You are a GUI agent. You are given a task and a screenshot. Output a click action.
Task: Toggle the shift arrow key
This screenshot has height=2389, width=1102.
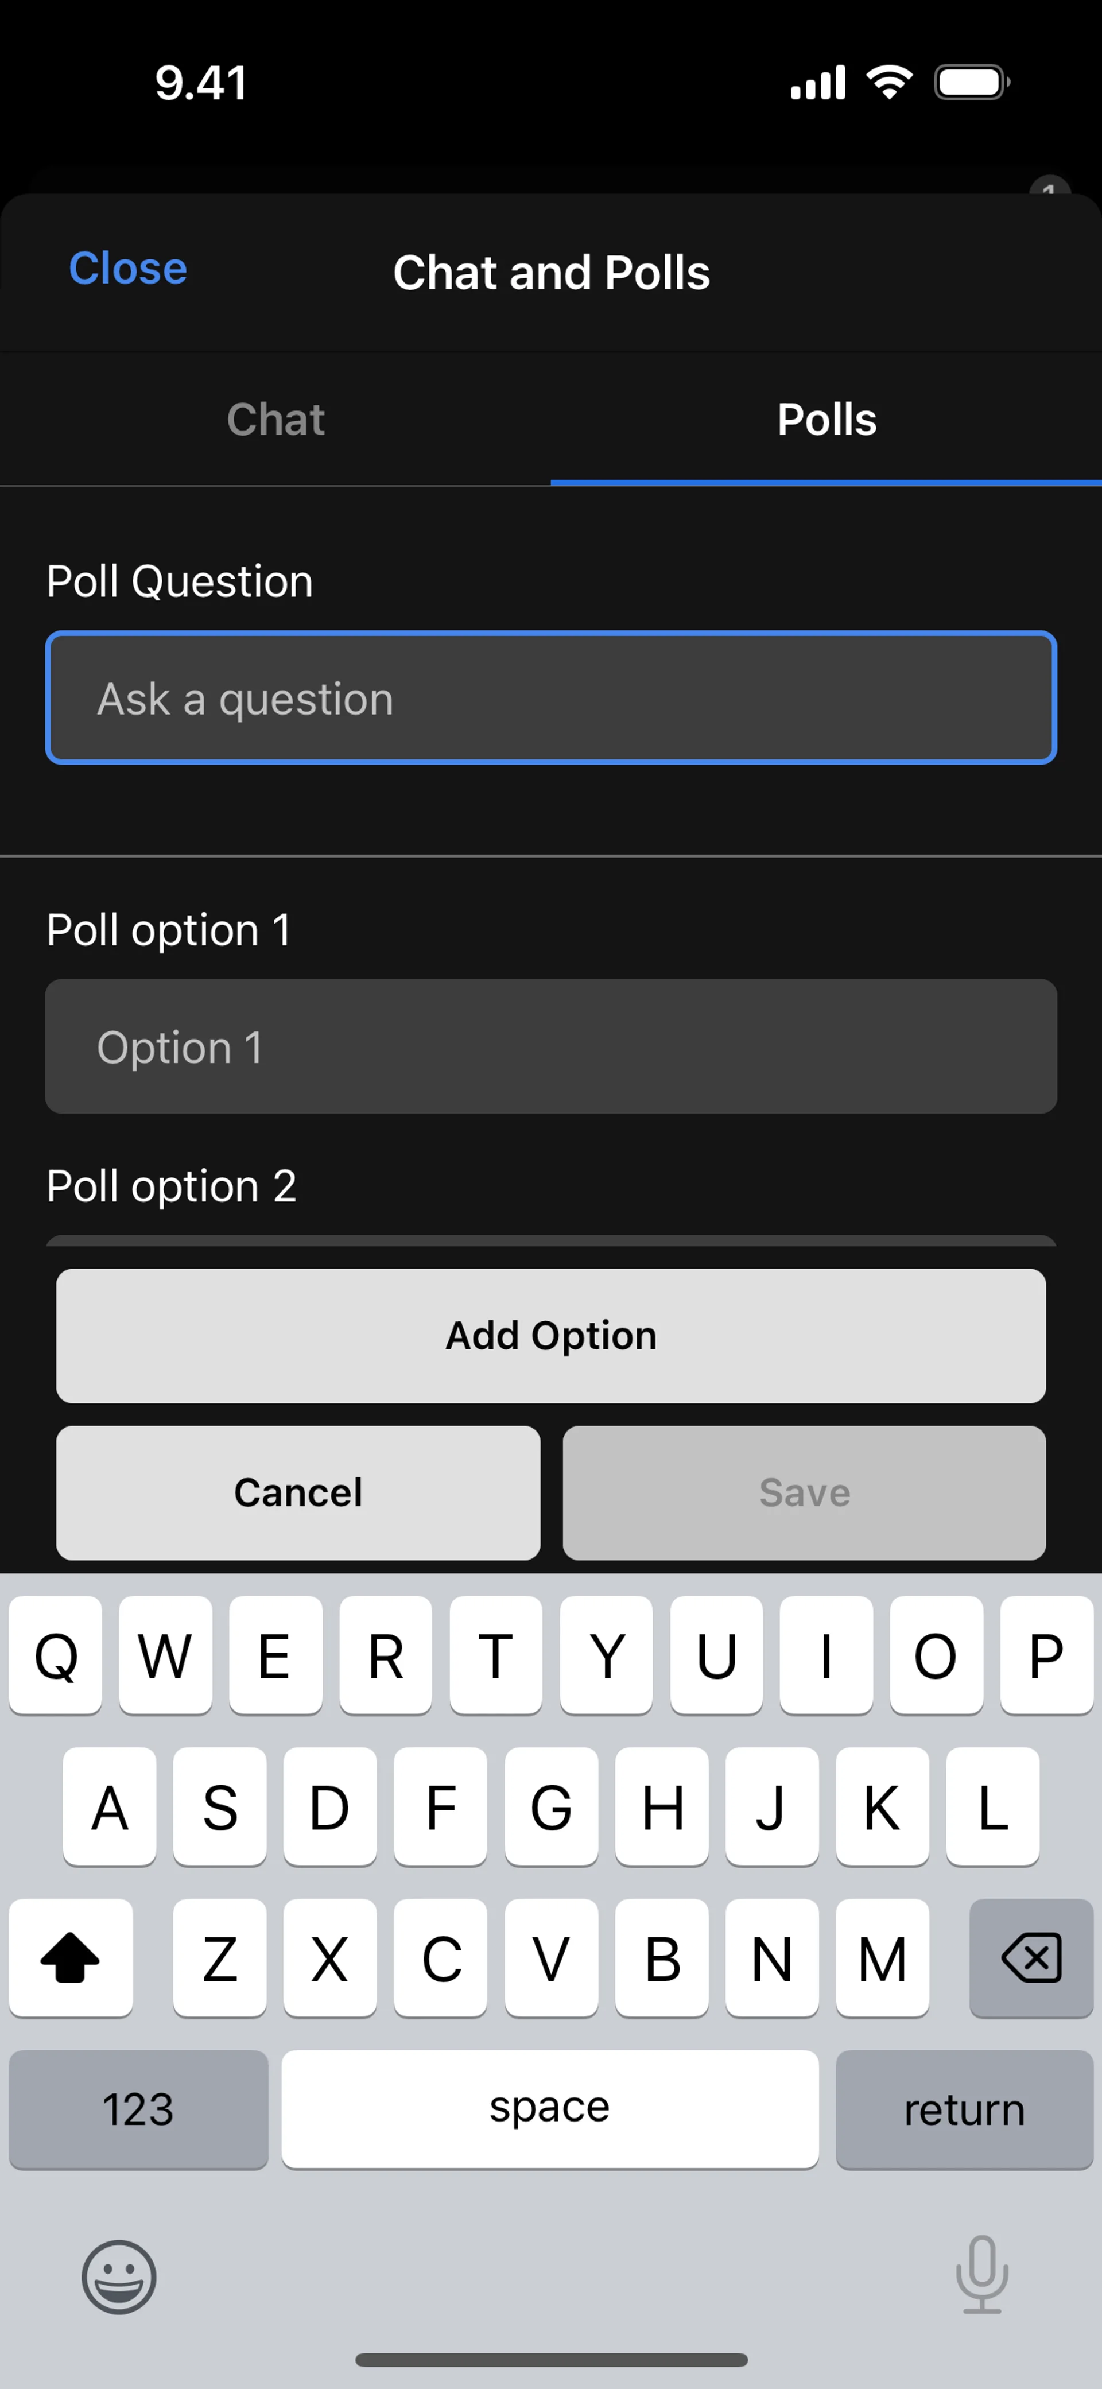click(71, 1957)
